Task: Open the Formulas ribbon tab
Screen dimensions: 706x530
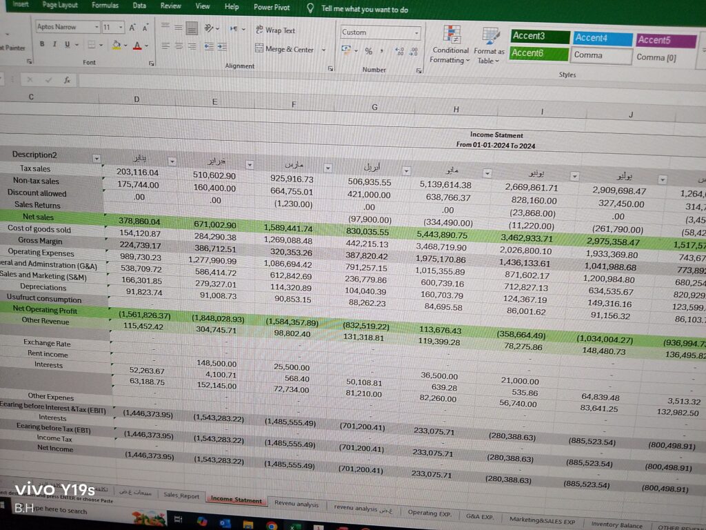Action: point(105,5)
